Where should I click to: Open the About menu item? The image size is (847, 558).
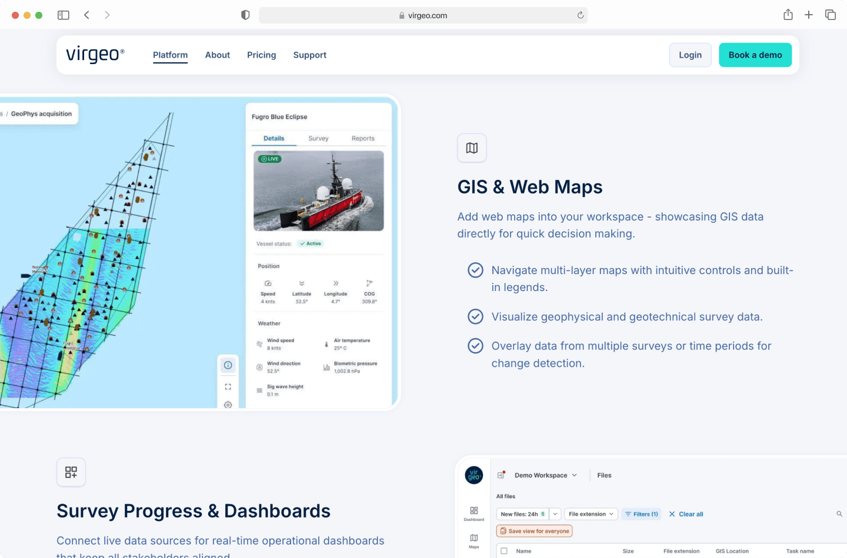click(x=218, y=55)
